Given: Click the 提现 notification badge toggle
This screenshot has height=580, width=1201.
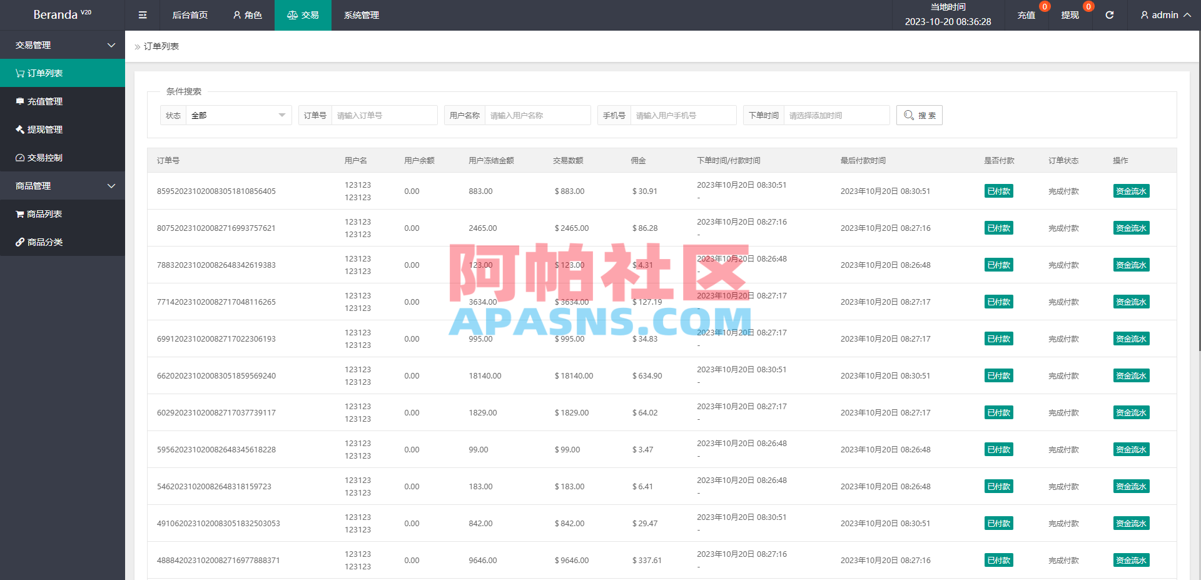Looking at the screenshot, I should click(1088, 7).
